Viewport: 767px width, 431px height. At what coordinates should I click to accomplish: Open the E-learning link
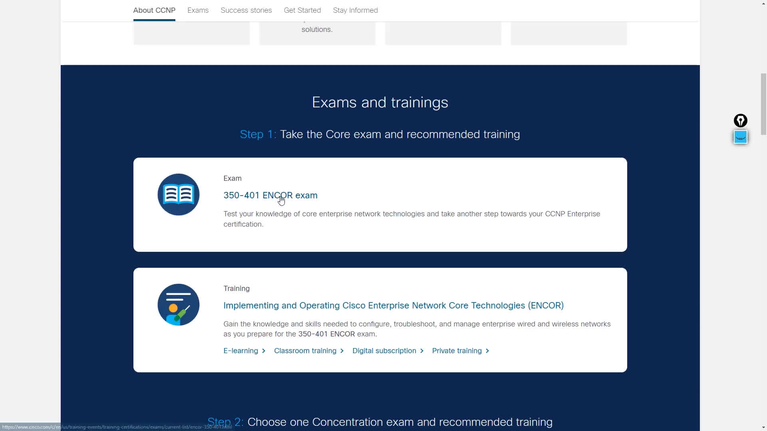[240, 351]
